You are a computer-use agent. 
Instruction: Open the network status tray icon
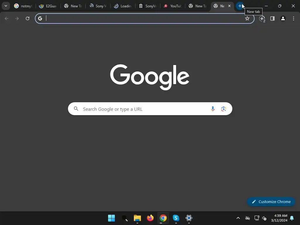tap(257, 218)
